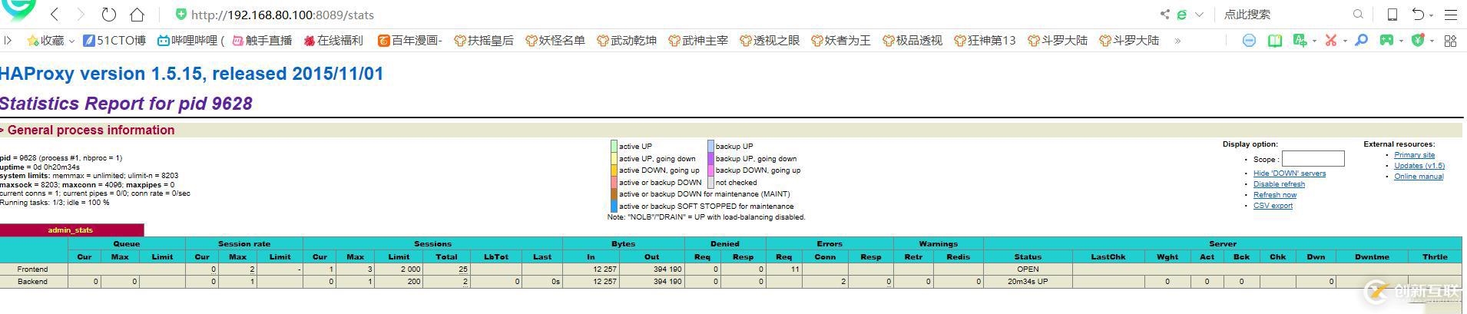Expand the screenshot tool dropdown arrow
This screenshot has width=1467, height=314.
click(1345, 41)
